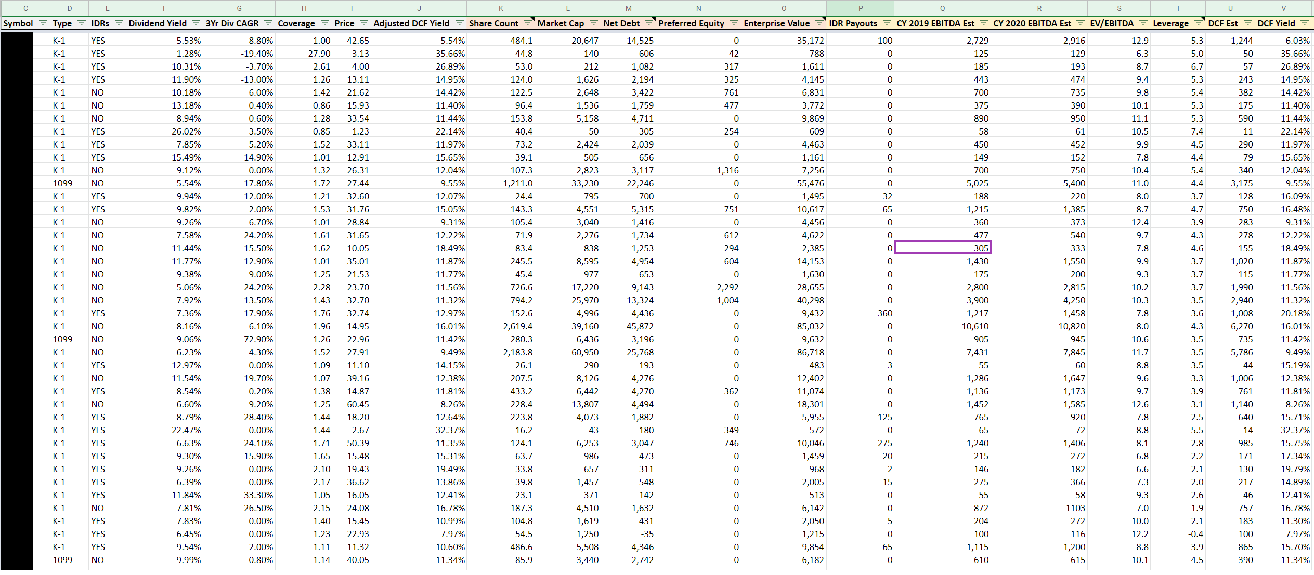Select column V header
Viewport: 1314px width, 575px height.
(x=1283, y=8)
